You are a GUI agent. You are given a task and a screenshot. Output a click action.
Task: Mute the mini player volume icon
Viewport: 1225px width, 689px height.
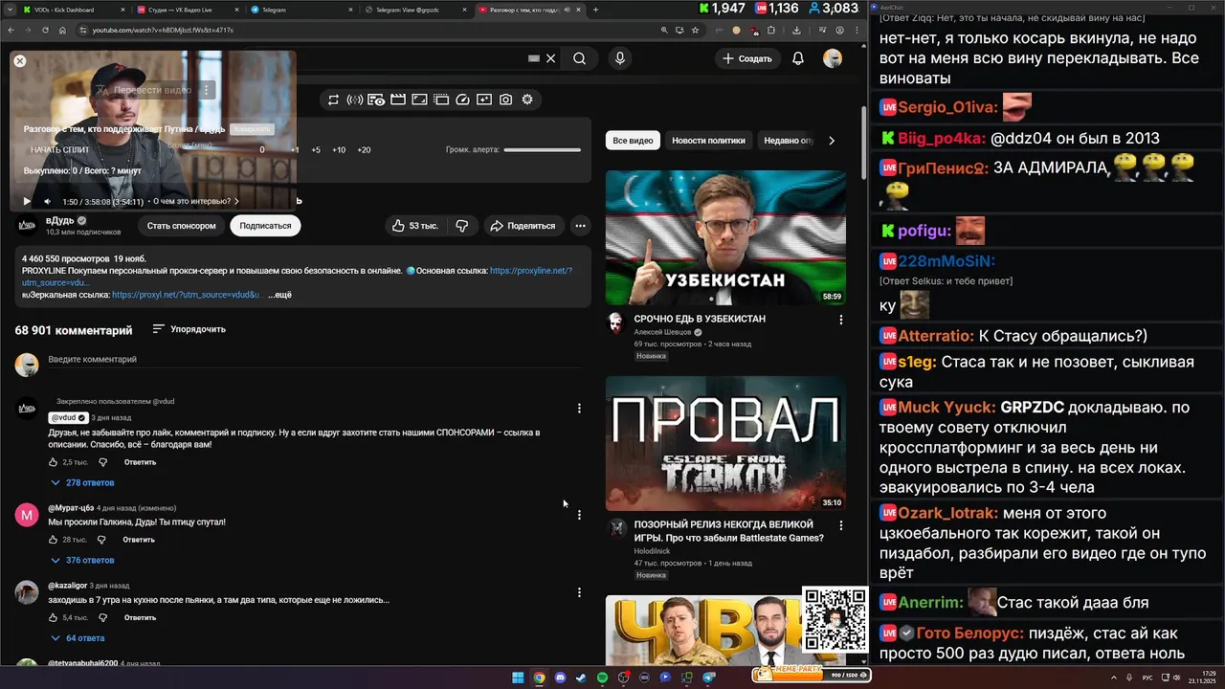tap(48, 202)
